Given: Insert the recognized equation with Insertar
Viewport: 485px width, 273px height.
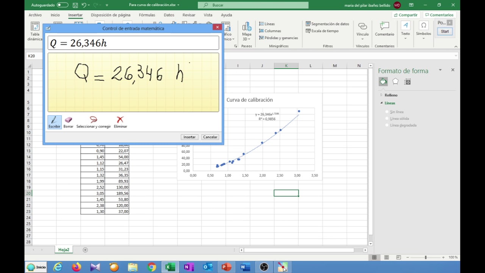Looking at the screenshot, I should pos(189,137).
